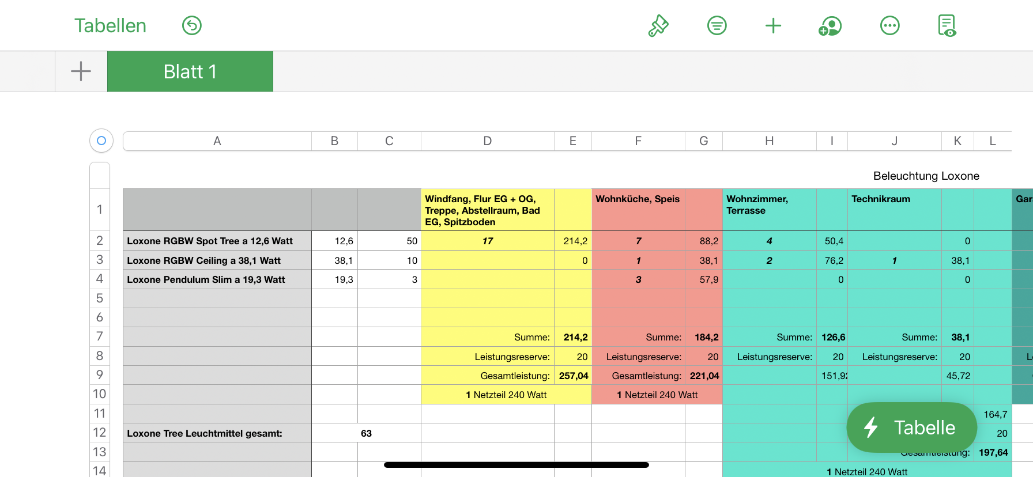Screen dimensions: 1033x477
Task: Open the format paintbrush panel
Action: [658, 25]
